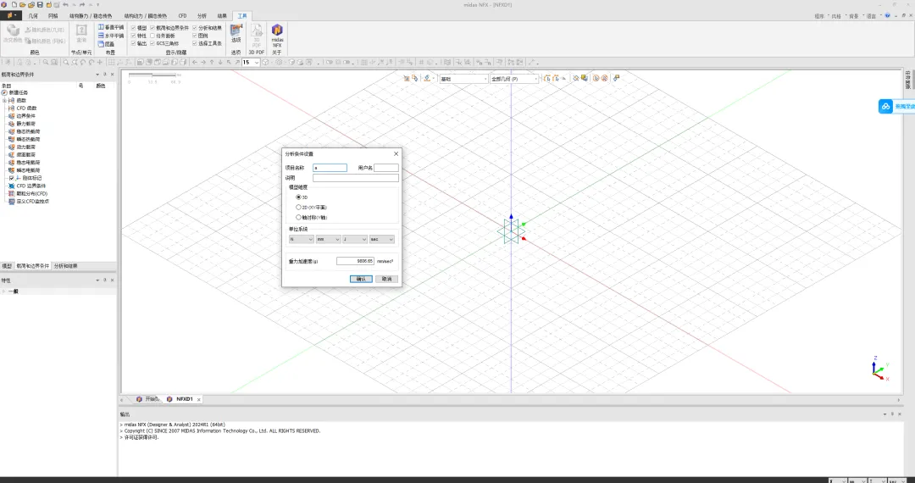The width and height of the screenshot is (915, 483).
Task: Click the 重力加速度 gravity value field
Action: 355,261
